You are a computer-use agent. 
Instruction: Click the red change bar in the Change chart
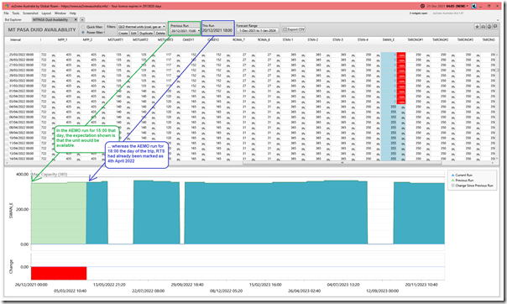59,273
